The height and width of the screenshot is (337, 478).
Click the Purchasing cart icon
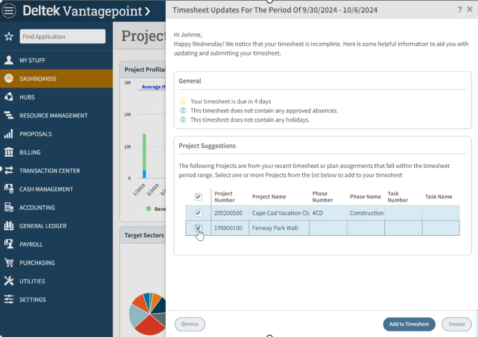coord(9,263)
